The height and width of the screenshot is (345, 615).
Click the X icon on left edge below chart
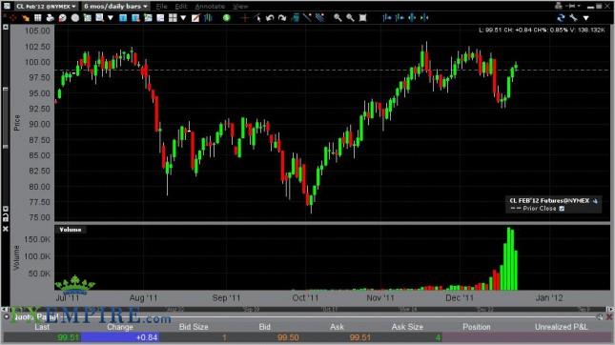pyautogui.click(x=6, y=228)
